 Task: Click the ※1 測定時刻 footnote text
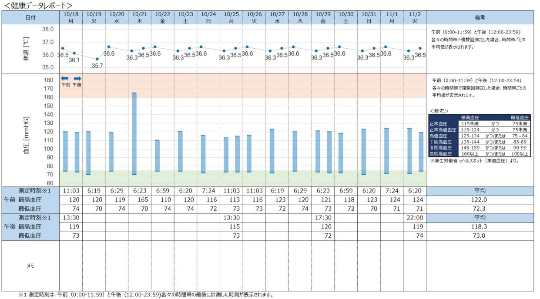coord(146,295)
